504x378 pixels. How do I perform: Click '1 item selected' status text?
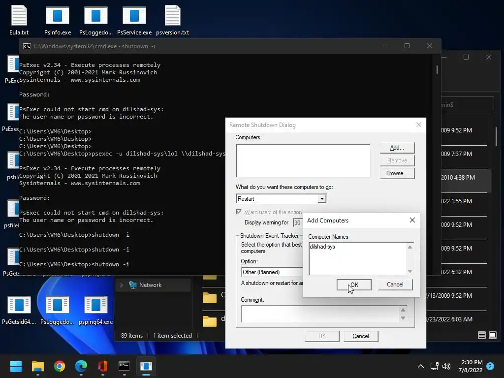172,336
